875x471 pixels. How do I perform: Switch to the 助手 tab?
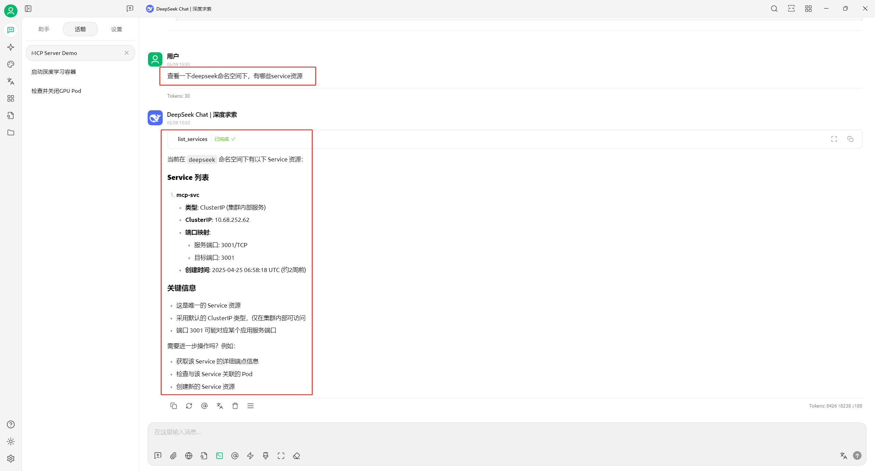tap(44, 29)
